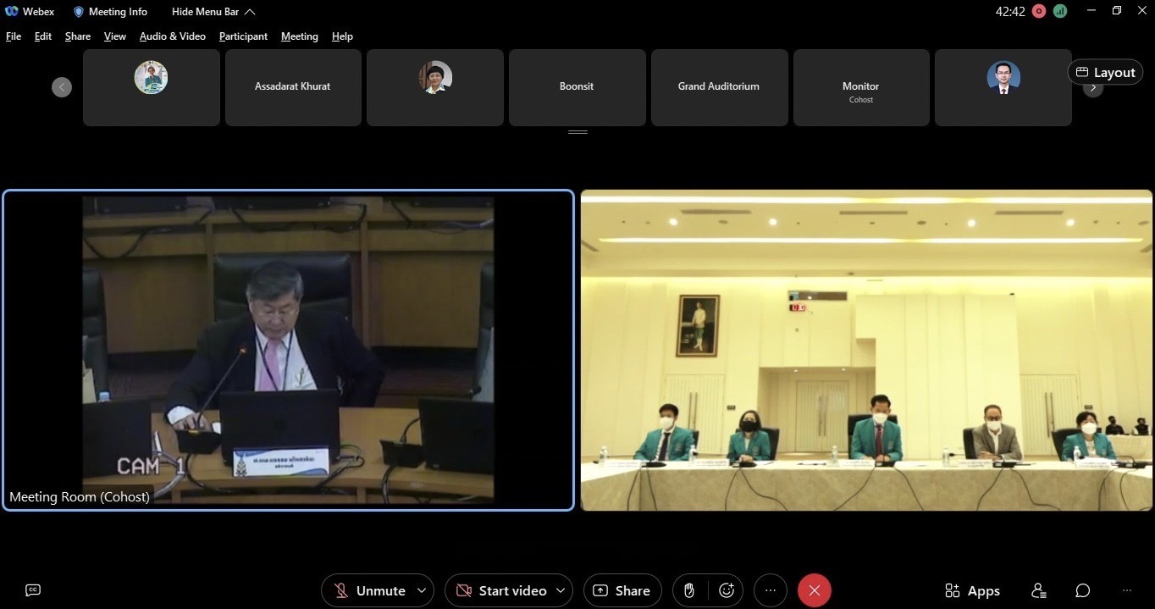Expand video options arrow beside Start video
Screen dimensions: 1155x609
(x=560, y=590)
